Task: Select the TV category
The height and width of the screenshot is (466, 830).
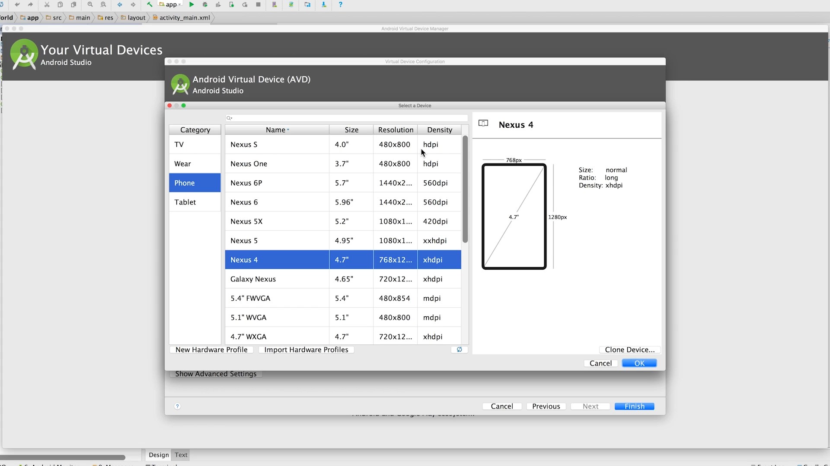Action: point(195,145)
